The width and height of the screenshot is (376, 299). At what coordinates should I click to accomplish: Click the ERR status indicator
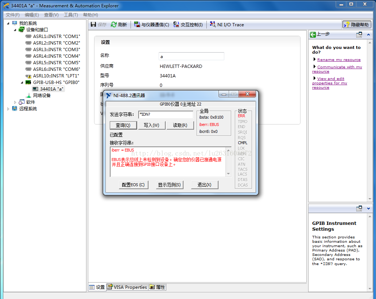point(241,116)
